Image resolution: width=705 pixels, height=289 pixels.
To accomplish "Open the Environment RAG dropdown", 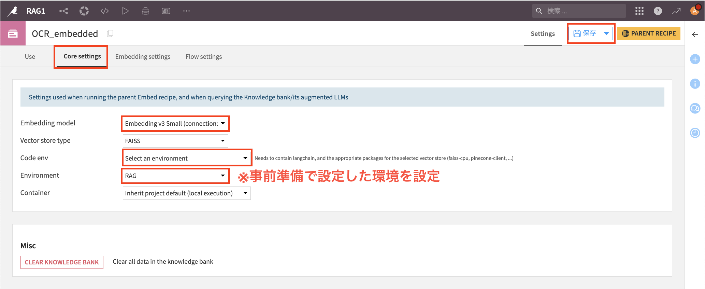I will pos(175,176).
